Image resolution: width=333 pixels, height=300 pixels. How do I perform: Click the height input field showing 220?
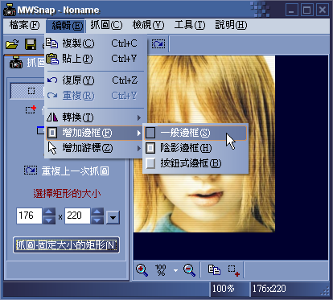[77, 216]
